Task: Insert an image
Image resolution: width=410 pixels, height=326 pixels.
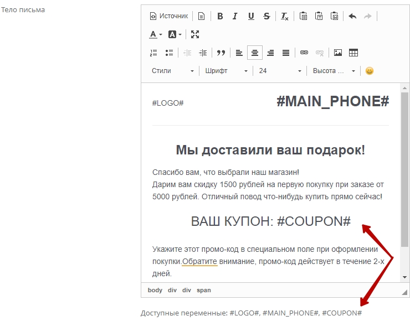Action: pos(337,53)
